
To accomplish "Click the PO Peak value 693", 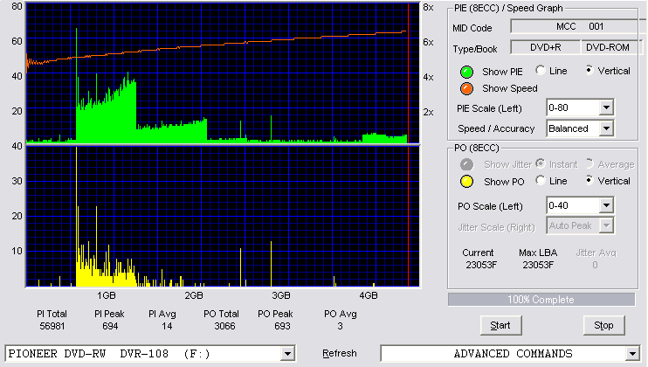I will pos(282,326).
